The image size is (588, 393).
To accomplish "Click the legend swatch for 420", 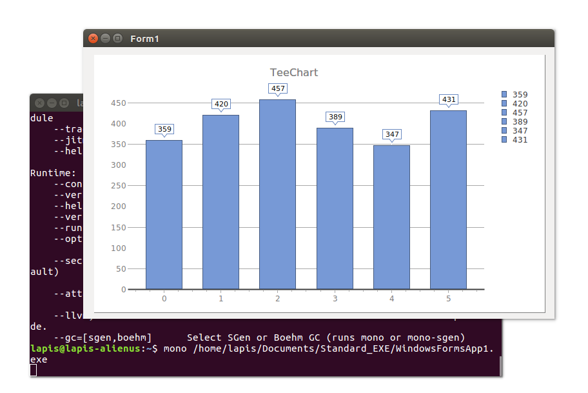I will 504,103.
